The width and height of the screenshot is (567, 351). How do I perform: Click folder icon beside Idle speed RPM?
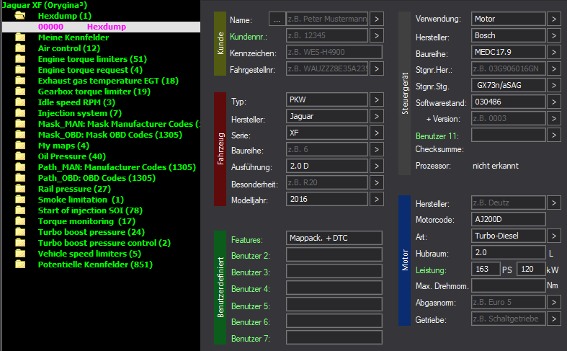point(20,102)
